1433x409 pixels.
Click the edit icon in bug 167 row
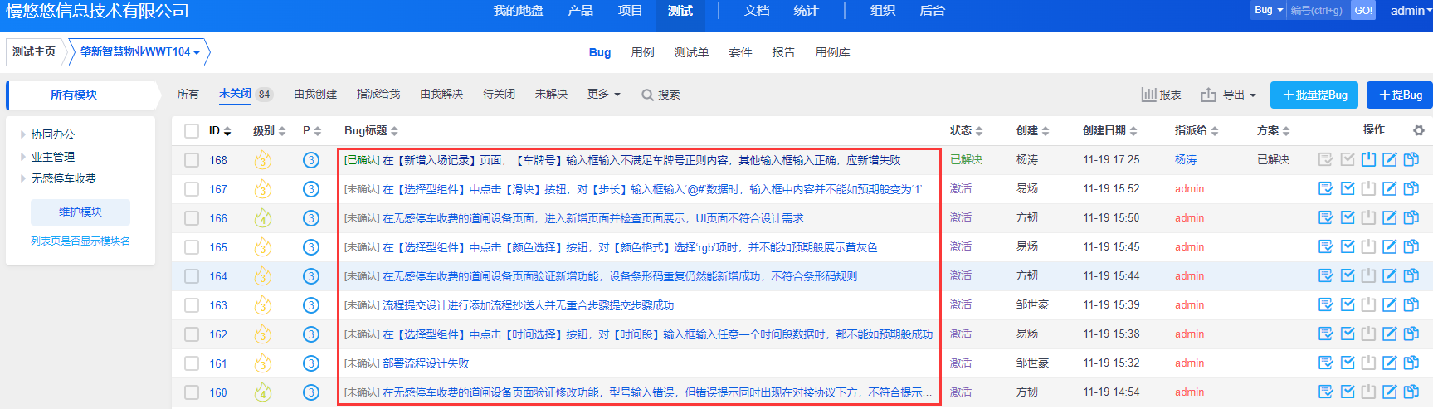click(1389, 188)
